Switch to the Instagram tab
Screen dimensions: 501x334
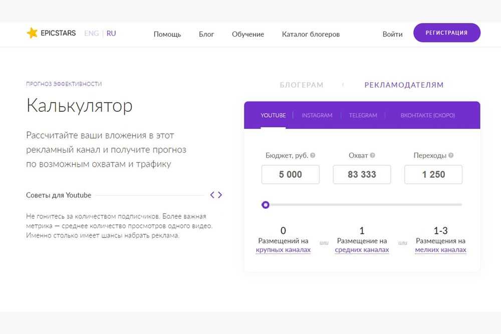(317, 115)
